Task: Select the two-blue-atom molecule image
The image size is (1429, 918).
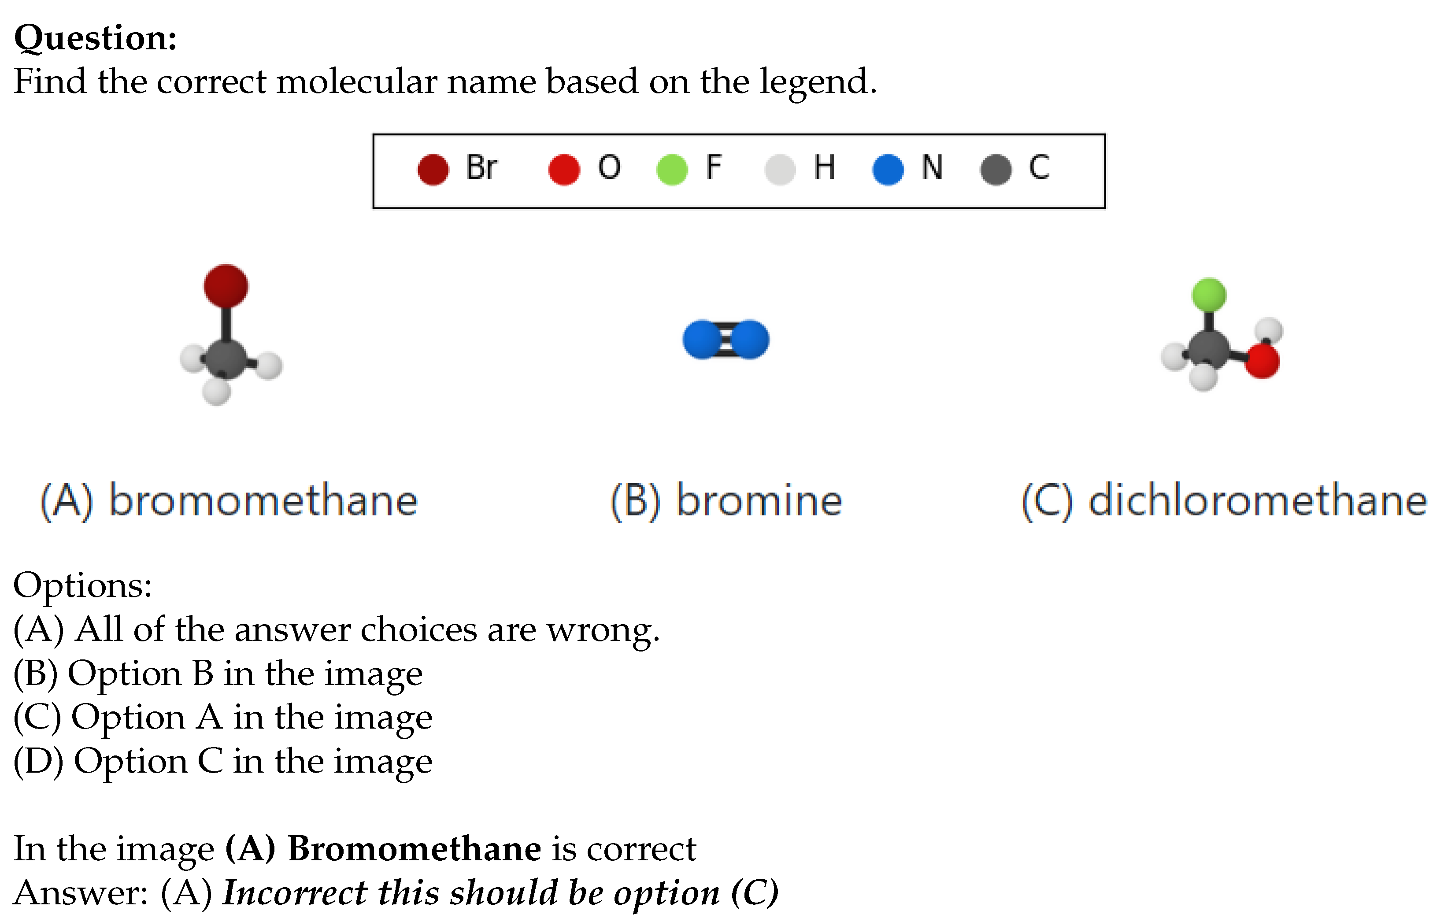Action: [726, 340]
